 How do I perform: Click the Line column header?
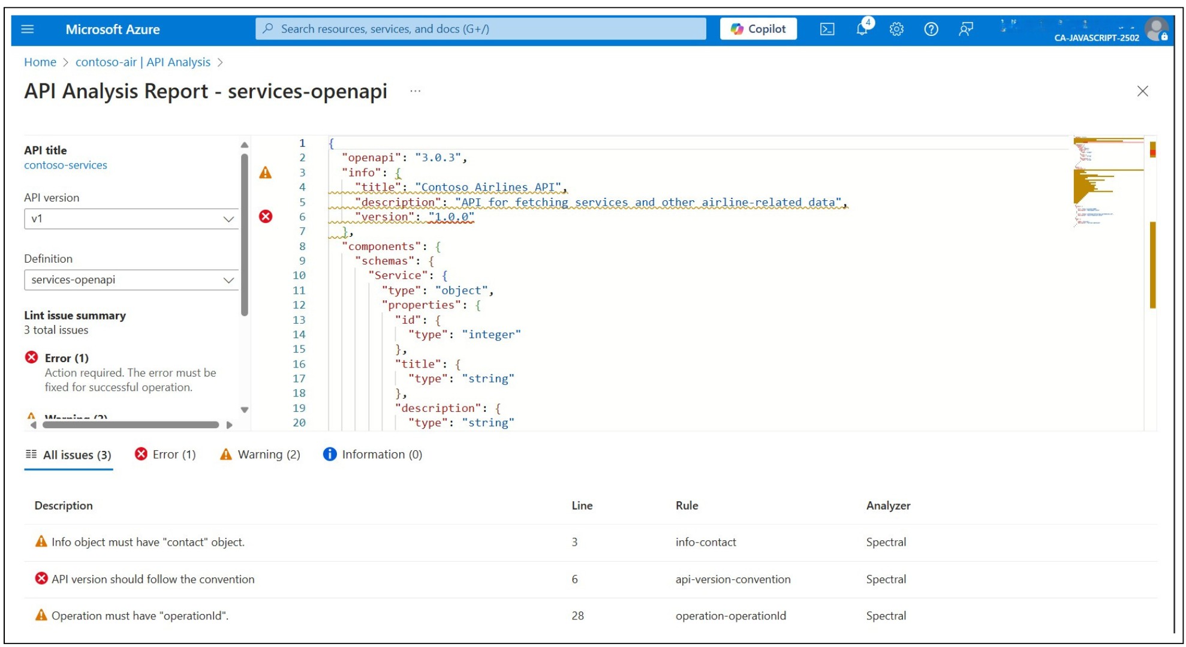point(582,505)
